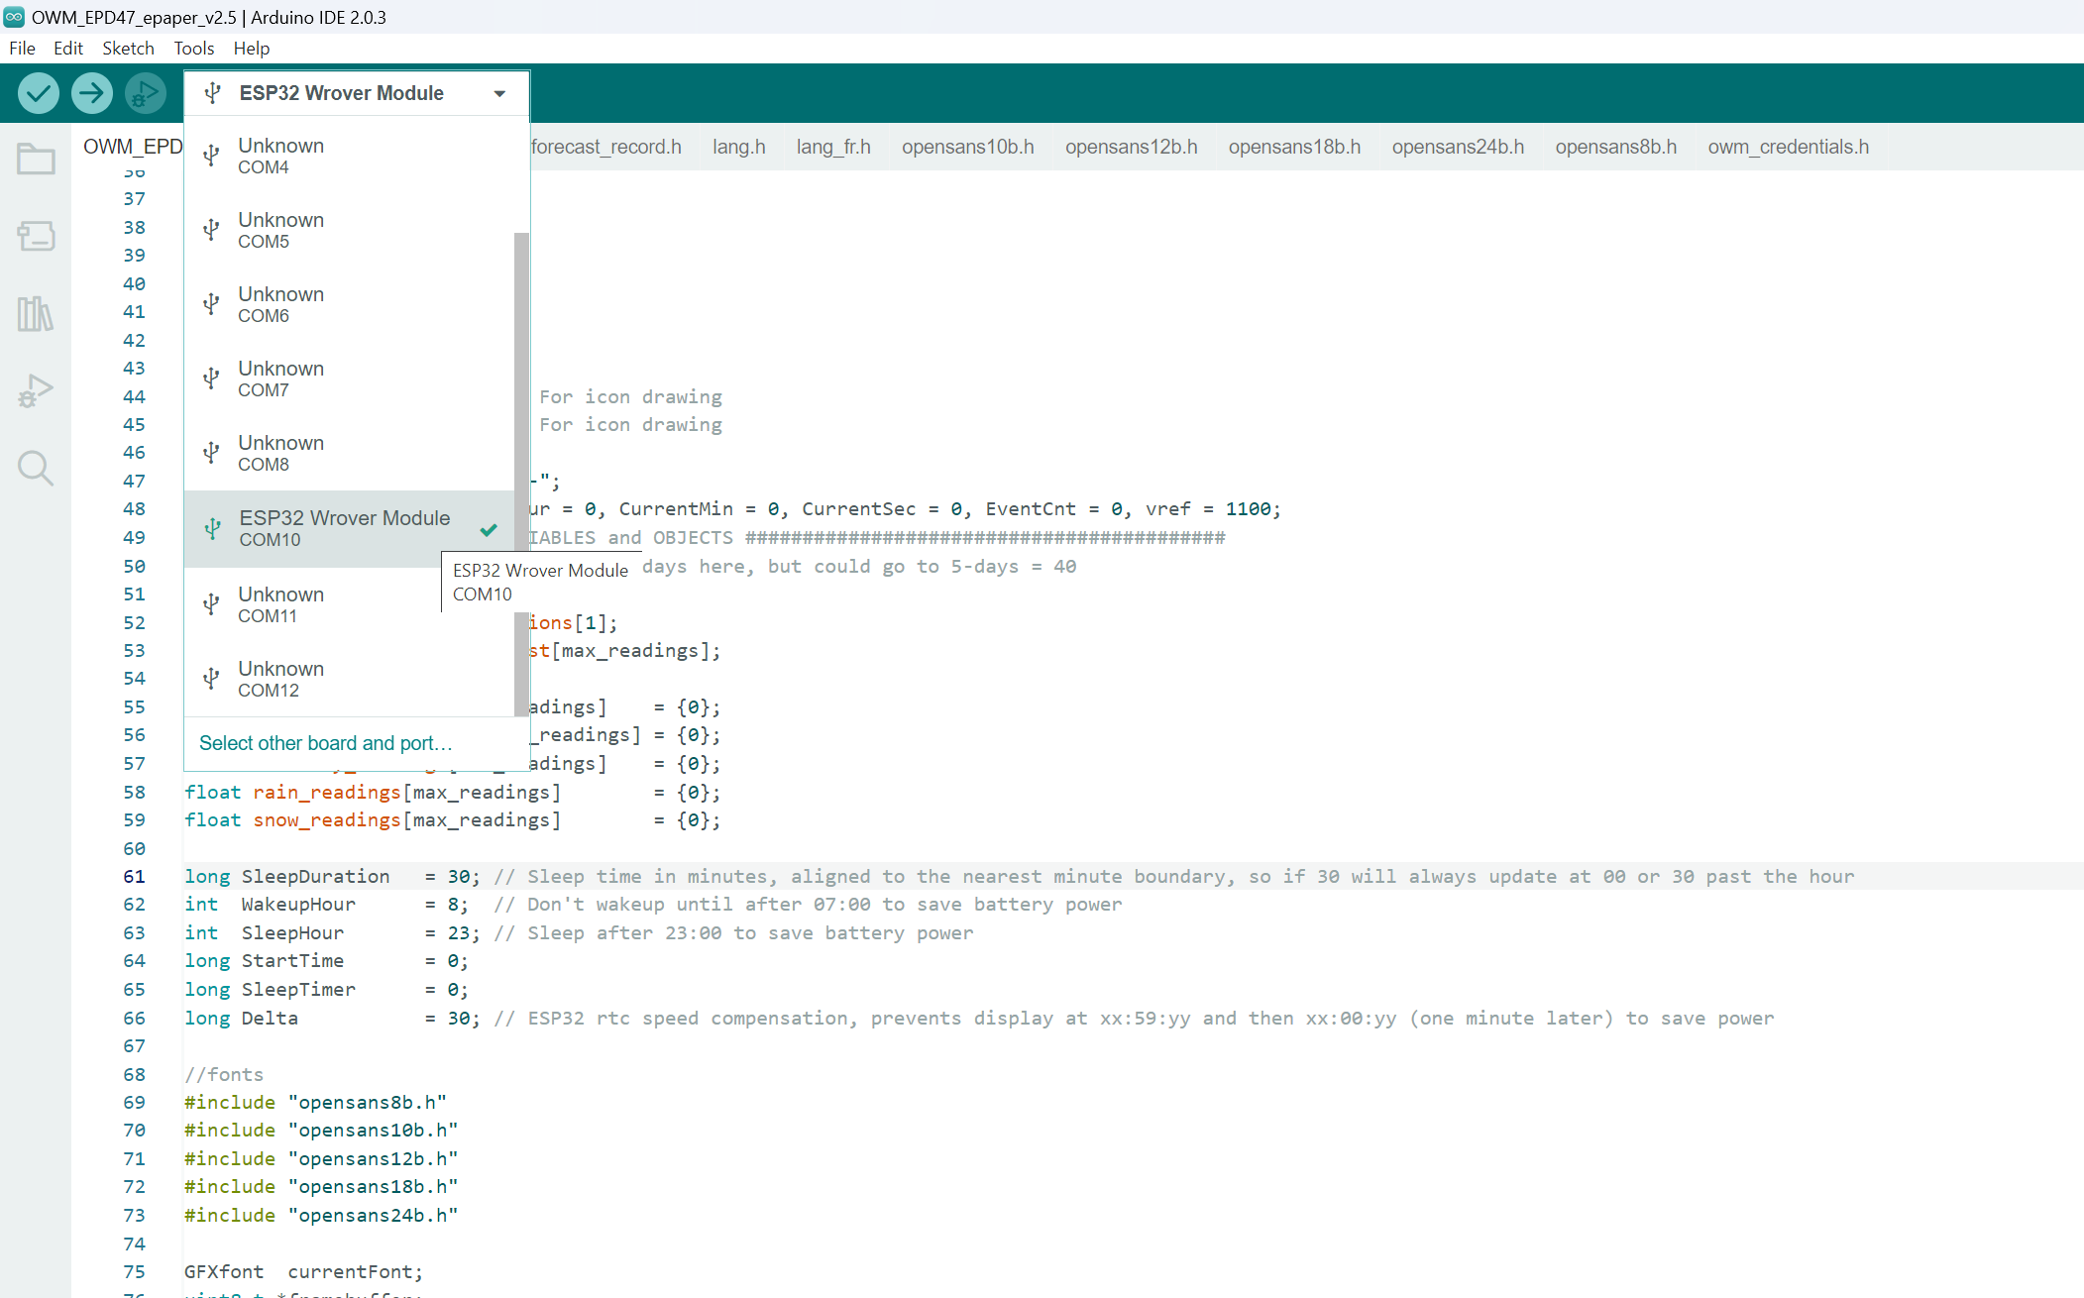Click the USB icon beside COM4
Viewport: 2084px width, 1298px height.
pos(211,155)
